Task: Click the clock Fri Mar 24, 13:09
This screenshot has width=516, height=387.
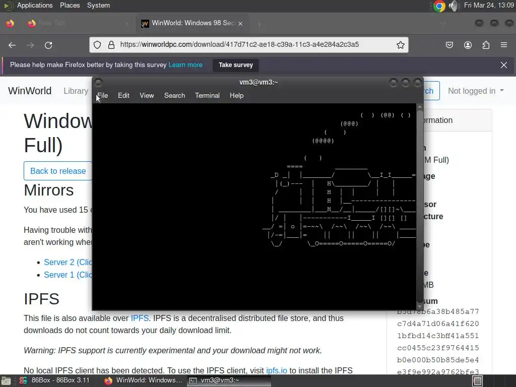Action: (489, 5)
